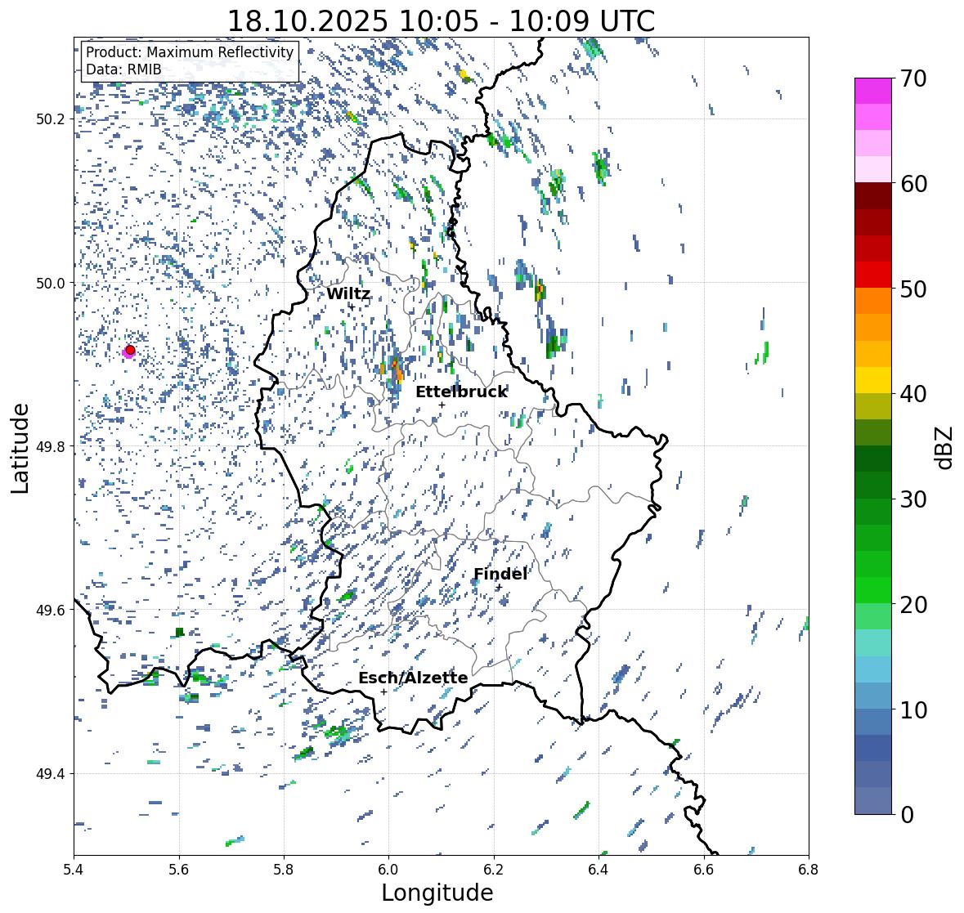This screenshot has height=913, width=964.
Task: Click the plus marker below the Esch/Alzette label
Action: click(383, 691)
